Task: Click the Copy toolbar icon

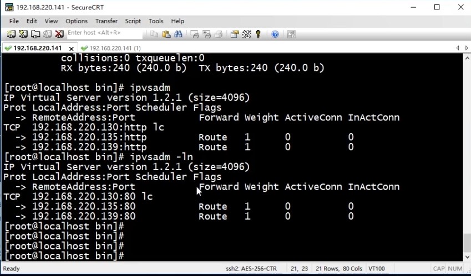Action: point(154,34)
